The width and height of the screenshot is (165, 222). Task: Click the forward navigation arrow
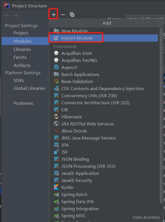[x=16, y=16]
